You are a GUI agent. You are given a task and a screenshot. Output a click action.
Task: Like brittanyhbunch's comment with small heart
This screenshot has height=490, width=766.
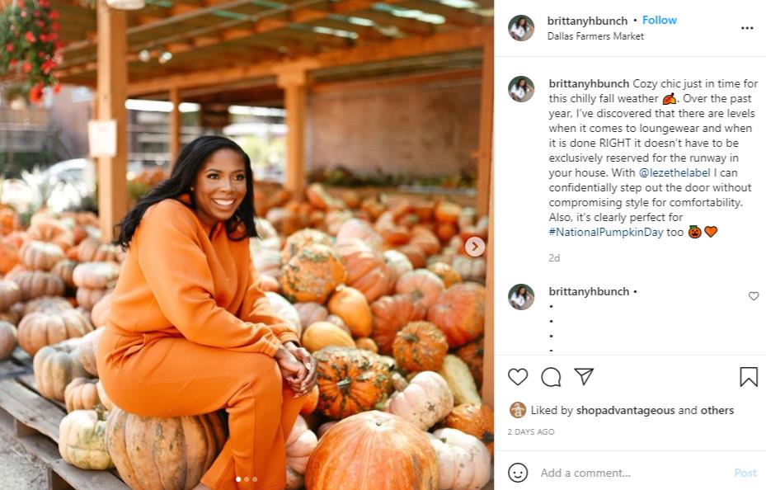pyautogui.click(x=754, y=296)
